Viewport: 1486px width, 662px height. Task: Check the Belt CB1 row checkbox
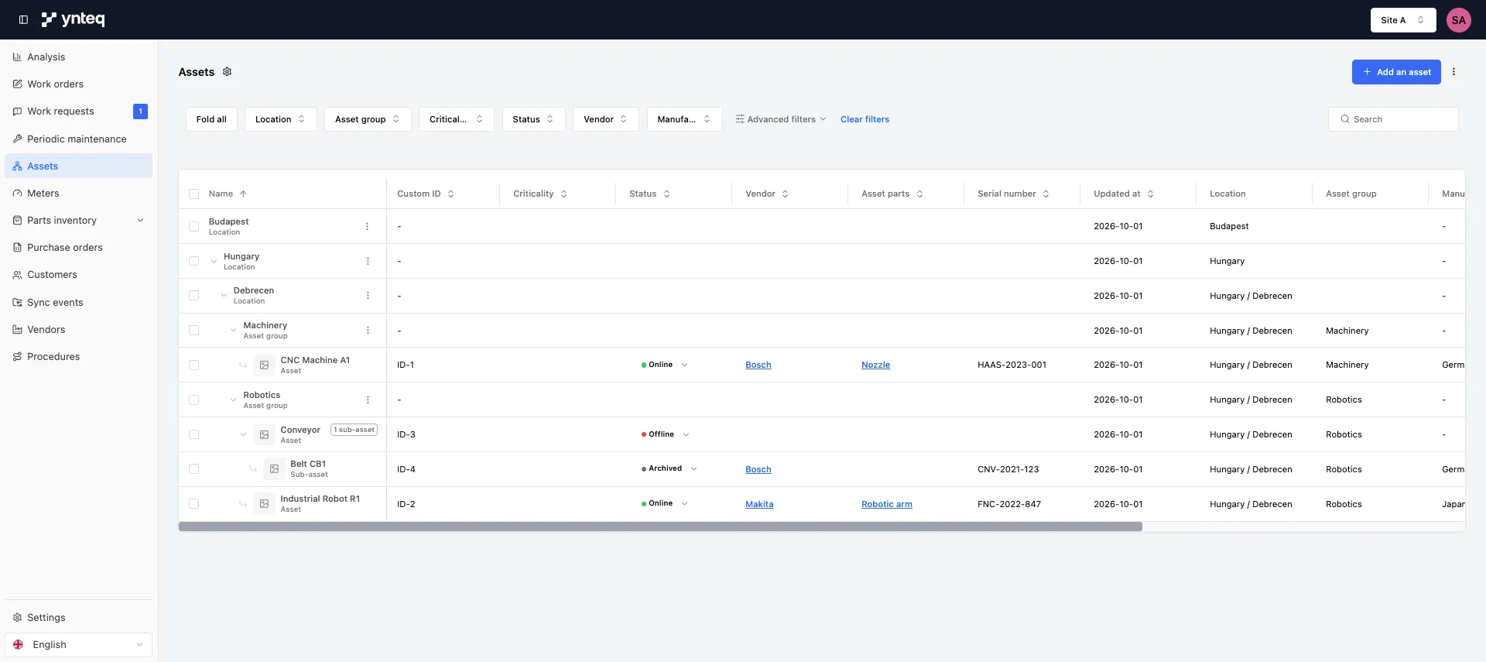[193, 469]
